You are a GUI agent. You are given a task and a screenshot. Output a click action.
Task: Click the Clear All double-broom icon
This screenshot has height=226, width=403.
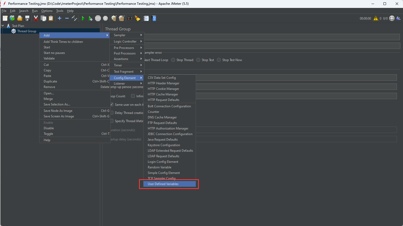pyautogui.click(x=122, y=18)
